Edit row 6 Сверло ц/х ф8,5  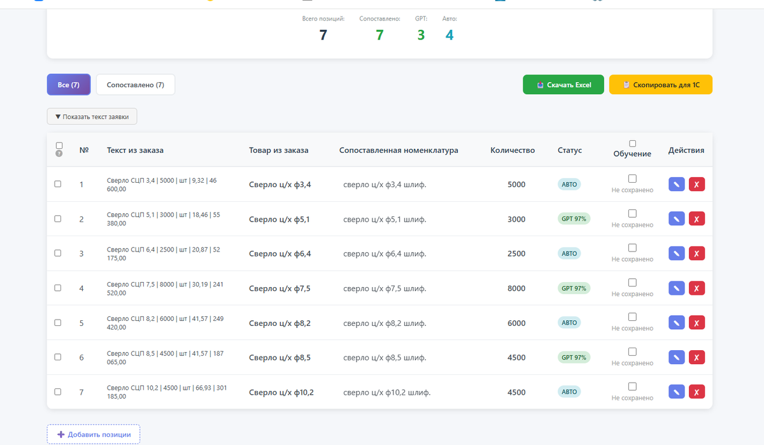pyautogui.click(x=677, y=357)
